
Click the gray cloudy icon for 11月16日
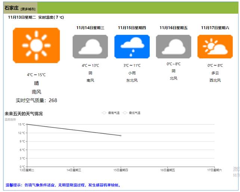click(x=173, y=47)
